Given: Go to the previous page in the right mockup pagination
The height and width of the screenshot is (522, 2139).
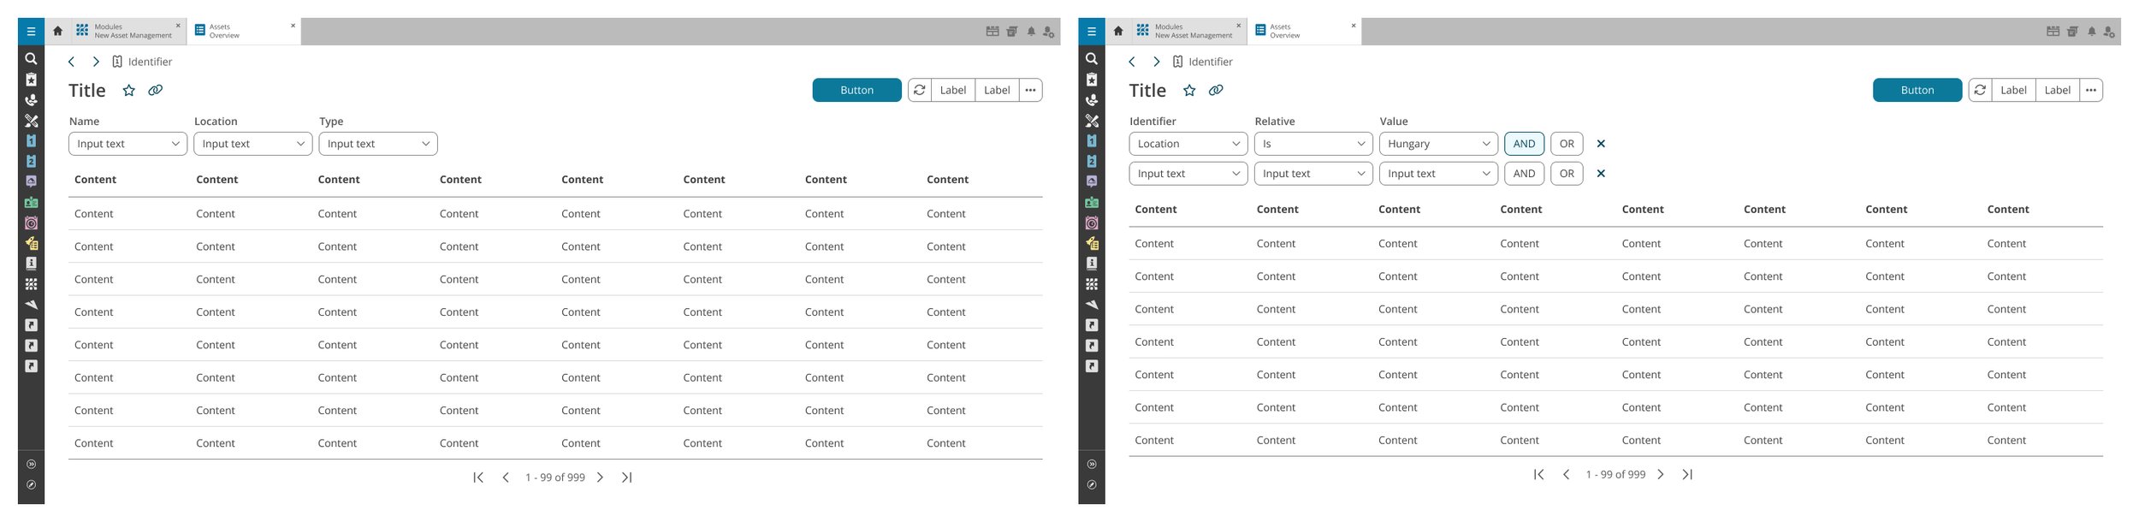Looking at the screenshot, I should 1566,474.
